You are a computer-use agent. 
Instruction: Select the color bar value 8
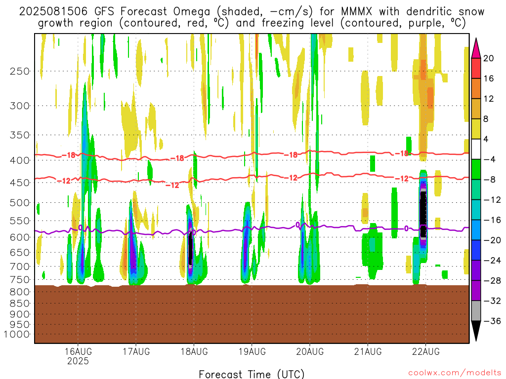click(486, 119)
